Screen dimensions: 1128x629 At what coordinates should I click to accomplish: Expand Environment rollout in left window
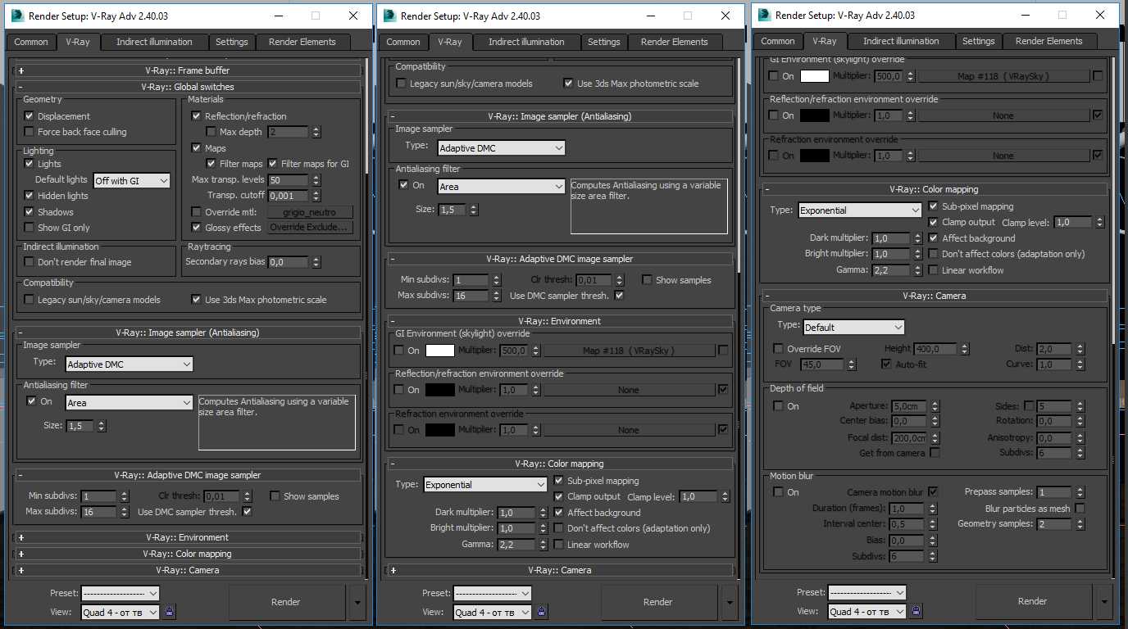point(189,537)
